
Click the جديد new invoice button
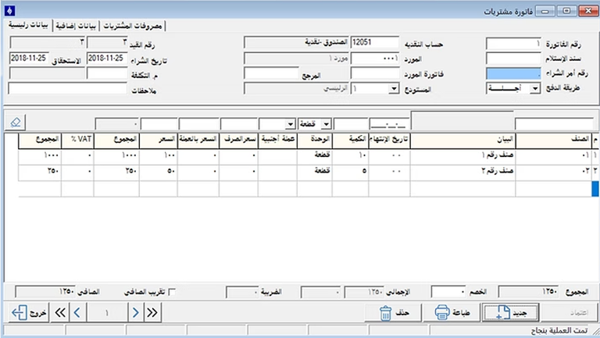(x=510, y=313)
